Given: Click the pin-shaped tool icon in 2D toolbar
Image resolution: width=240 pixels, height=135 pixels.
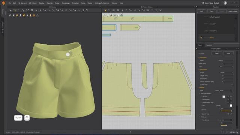Looking at the screenshot, I should [122, 10].
